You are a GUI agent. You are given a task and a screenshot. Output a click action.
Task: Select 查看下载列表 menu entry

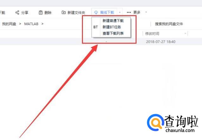(x=113, y=33)
